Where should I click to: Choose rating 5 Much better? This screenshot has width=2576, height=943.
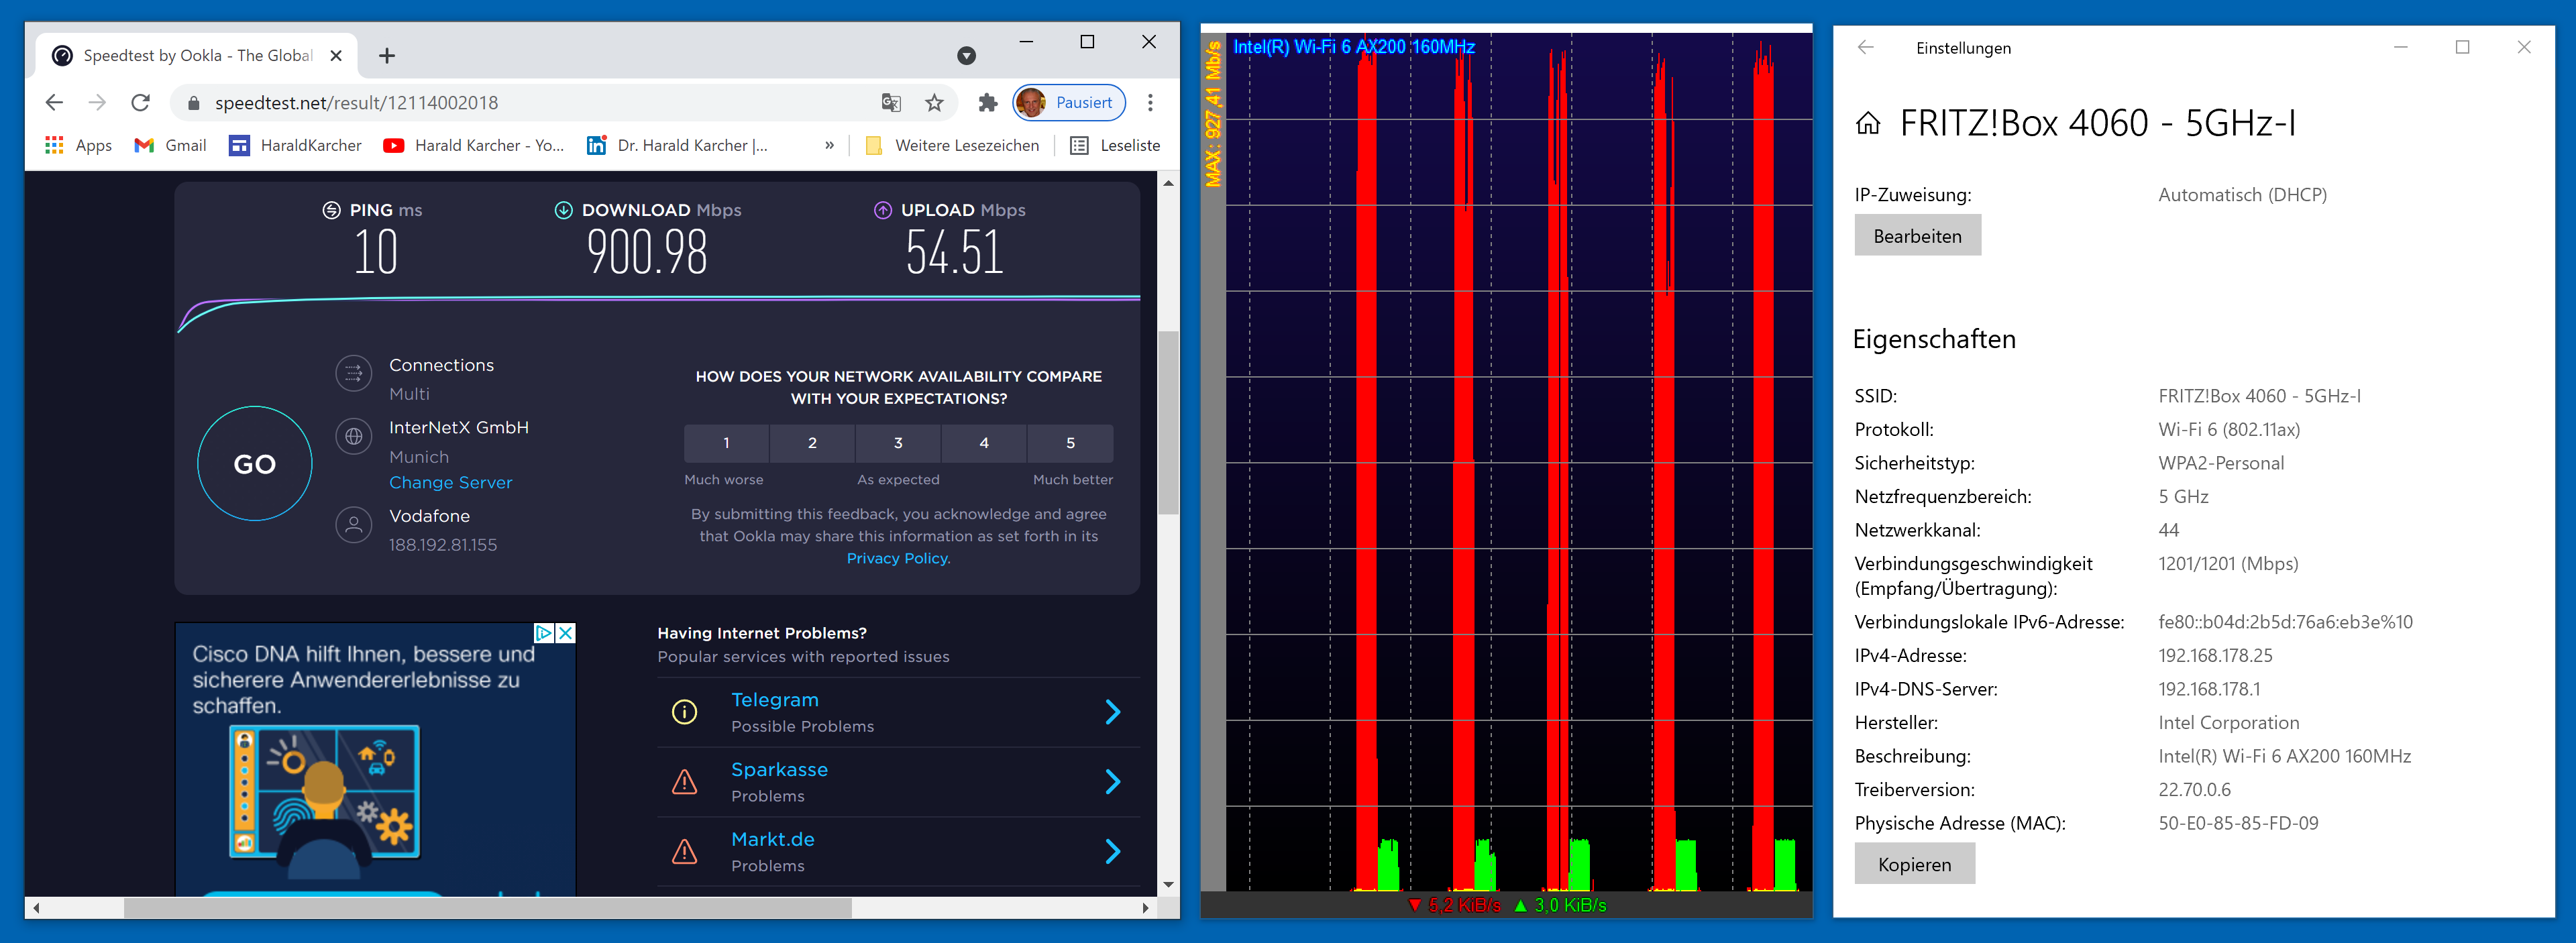[1069, 443]
